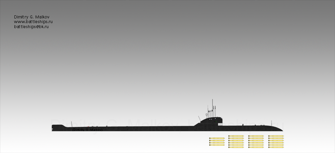Viewport: 335px width, 153px height.
Task: Select the leftmost group of four yellow torpedoes
Action: tap(217, 142)
